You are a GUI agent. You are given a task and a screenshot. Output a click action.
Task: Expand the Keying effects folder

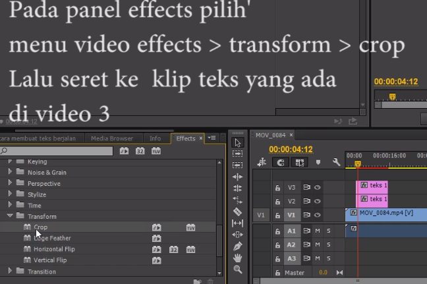(x=10, y=161)
